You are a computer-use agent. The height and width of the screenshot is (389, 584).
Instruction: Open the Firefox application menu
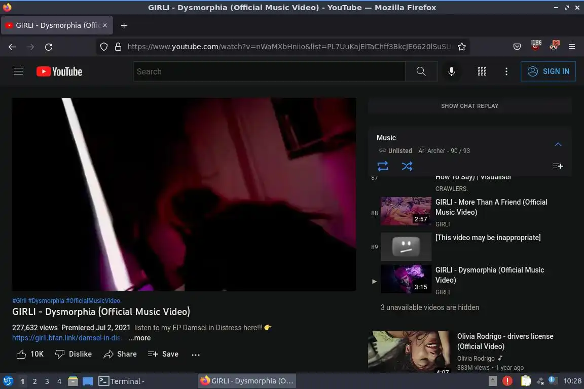click(572, 47)
